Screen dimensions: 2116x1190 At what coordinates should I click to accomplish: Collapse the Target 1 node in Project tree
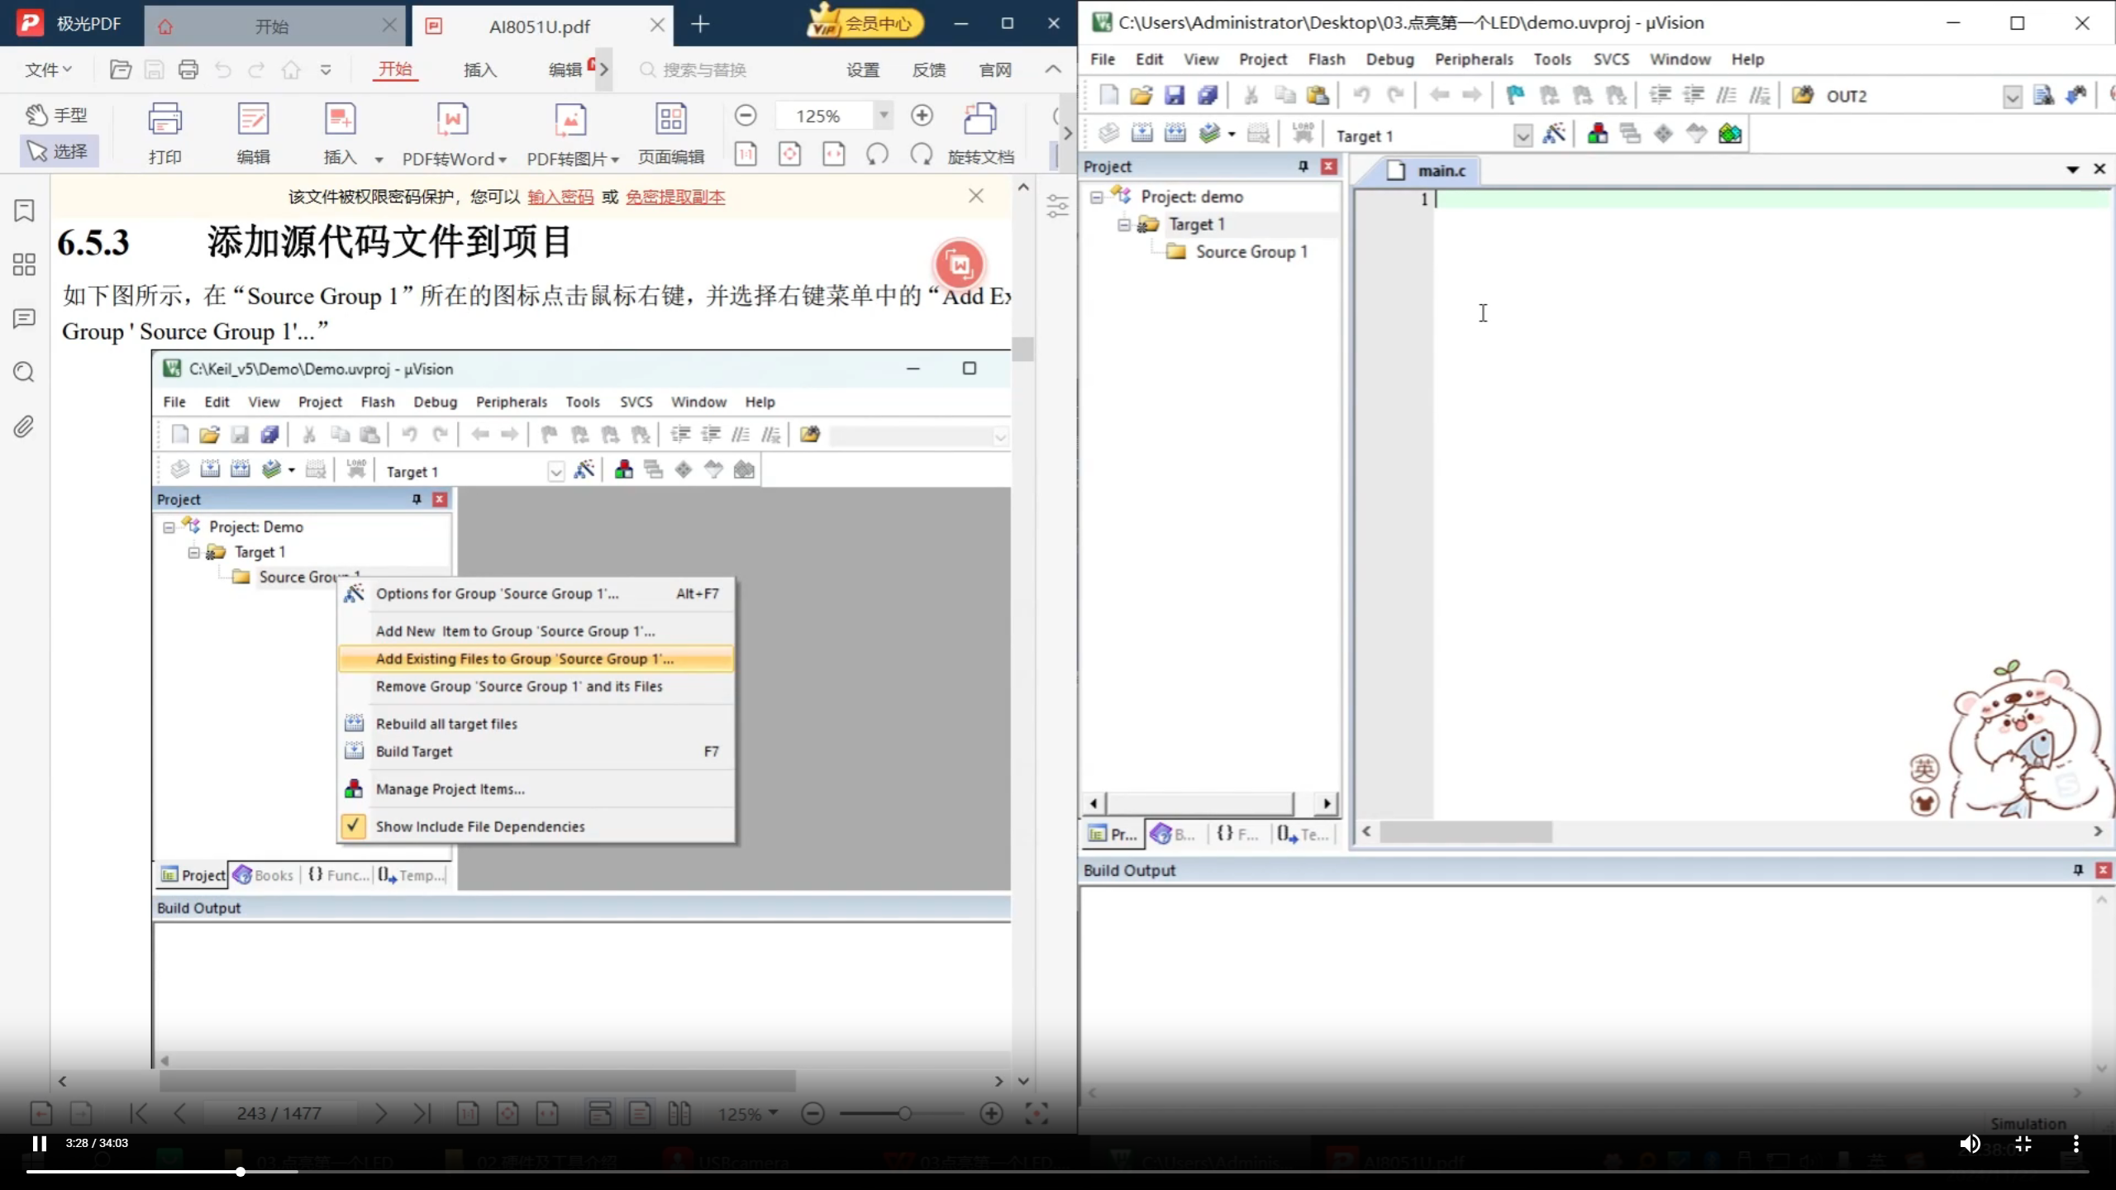click(1122, 224)
